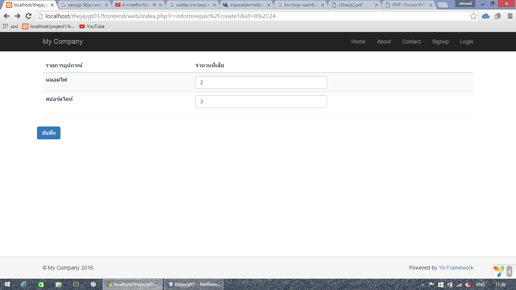516x290 pixels.
Task: Switch to the xampp search tab
Action: (85, 5)
